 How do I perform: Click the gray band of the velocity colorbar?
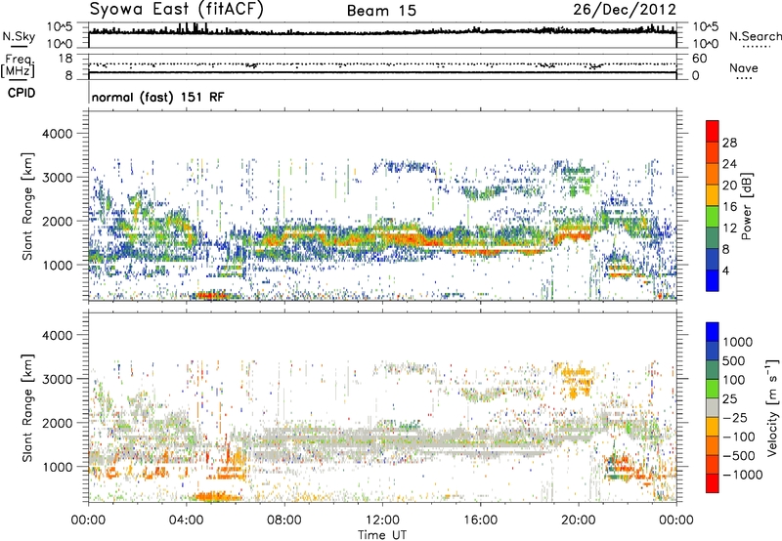click(713, 407)
